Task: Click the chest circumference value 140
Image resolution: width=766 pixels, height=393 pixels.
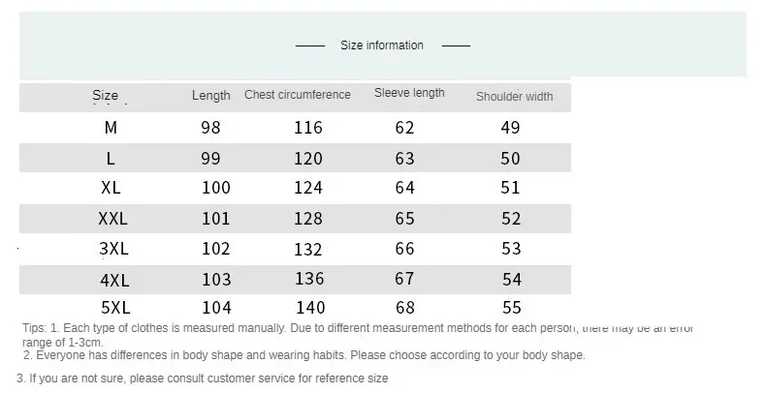Action: tap(308, 309)
